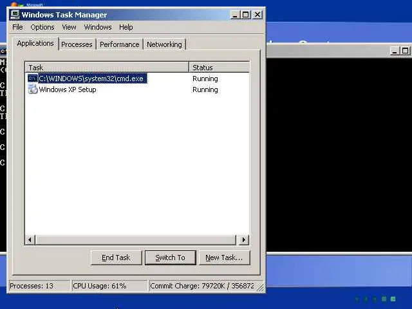Click the horizontal scrollbar track in task list
The width and height of the screenshot is (412, 309).
coord(136,239)
